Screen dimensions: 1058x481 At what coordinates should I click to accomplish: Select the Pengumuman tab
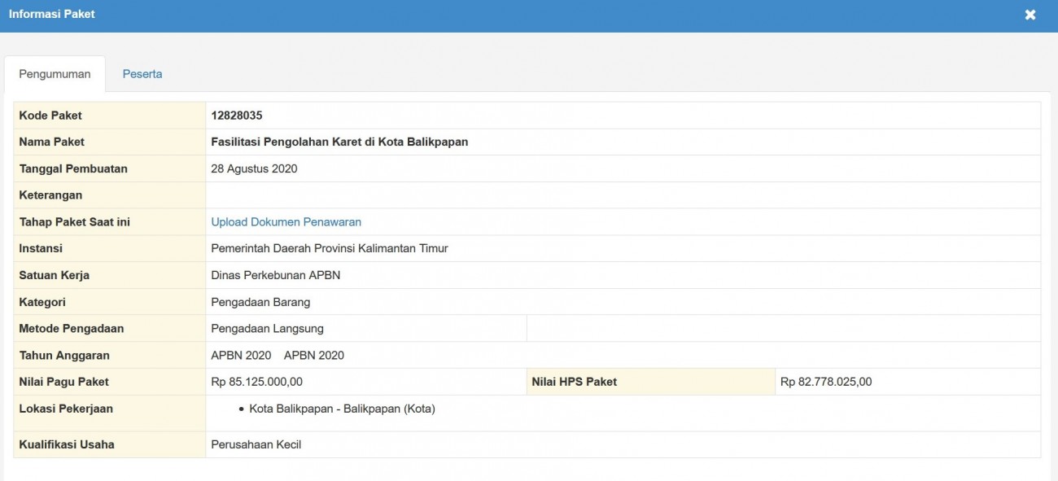(55, 74)
